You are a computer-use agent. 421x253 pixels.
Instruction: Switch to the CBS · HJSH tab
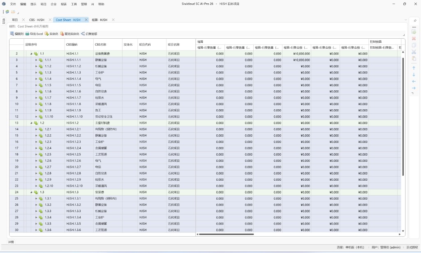37,20
